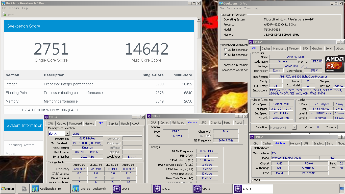345x194 pixels.
Task: Click the Southbridge SB910/950 field
Action: [309, 168]
